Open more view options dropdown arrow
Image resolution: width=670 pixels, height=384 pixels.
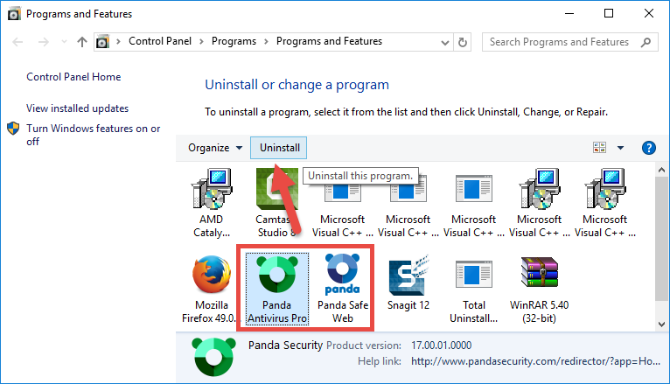620,148
